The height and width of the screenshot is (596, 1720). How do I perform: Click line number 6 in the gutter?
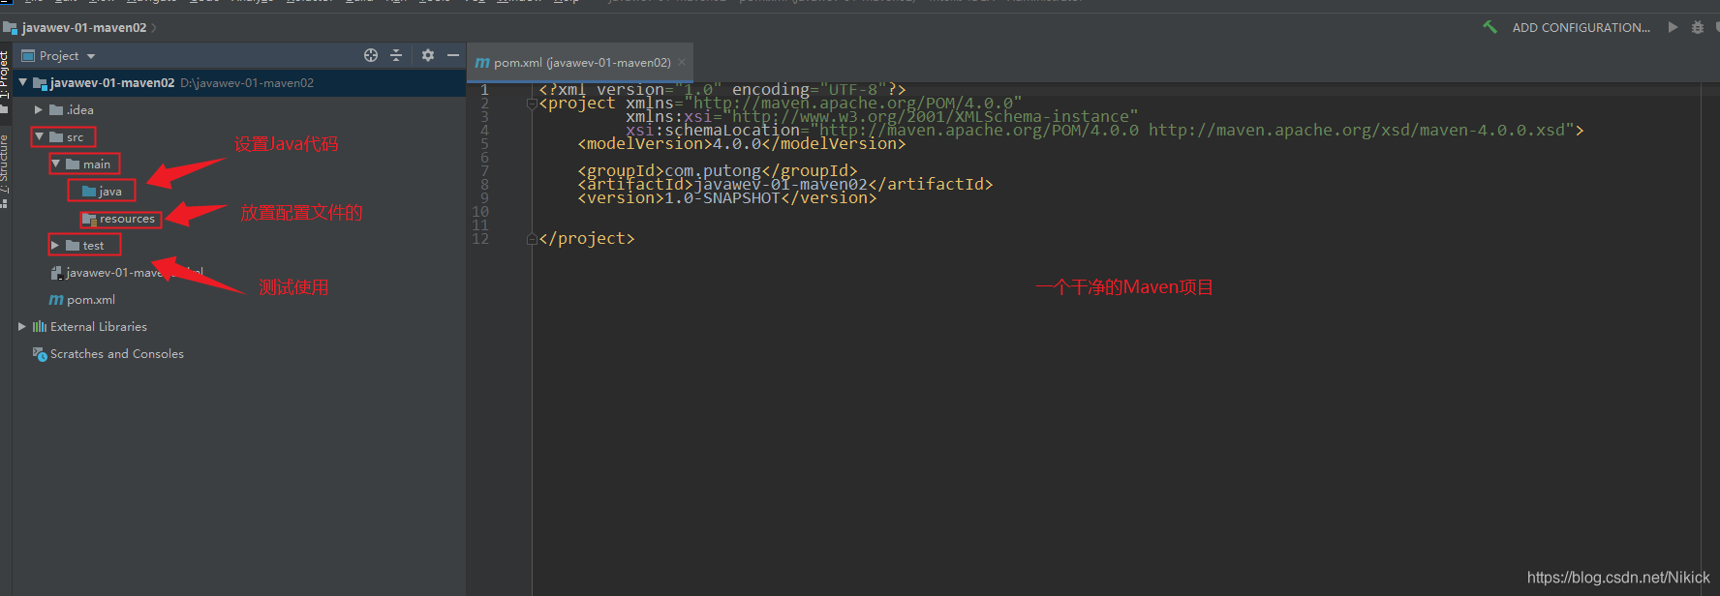coord(484,157)
